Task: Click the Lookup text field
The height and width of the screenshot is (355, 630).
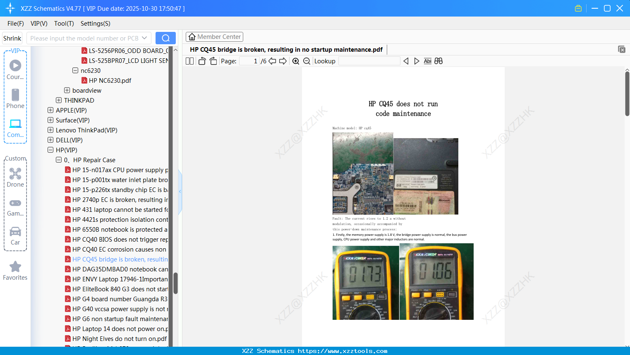Action: (x=369, y=61)
